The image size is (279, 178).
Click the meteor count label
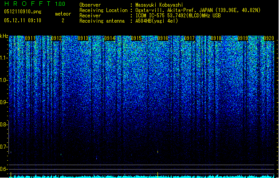(x=63, y=14)
